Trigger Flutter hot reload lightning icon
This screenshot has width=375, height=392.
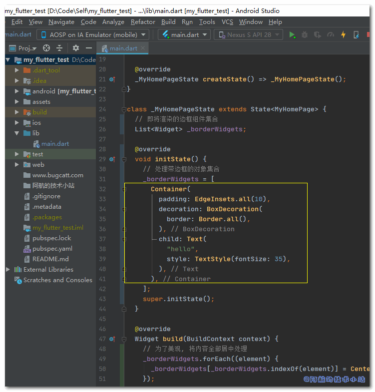343,35
